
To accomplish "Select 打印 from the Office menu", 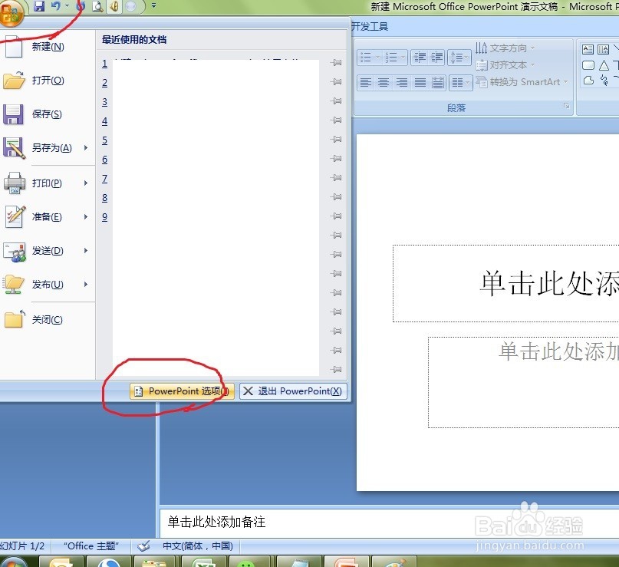I will click(44, 183).
